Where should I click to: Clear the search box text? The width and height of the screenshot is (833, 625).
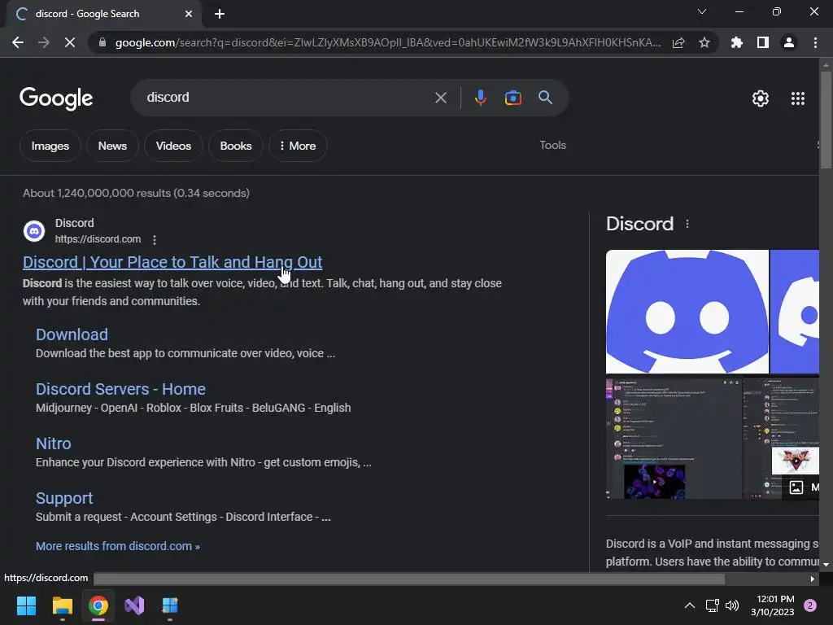coord(441,98)
